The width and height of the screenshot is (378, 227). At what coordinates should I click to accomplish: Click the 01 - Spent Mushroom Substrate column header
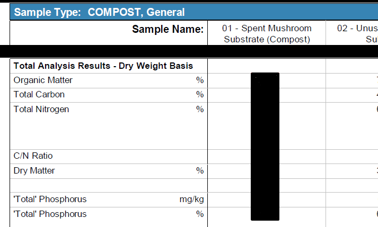click(267, 33)
